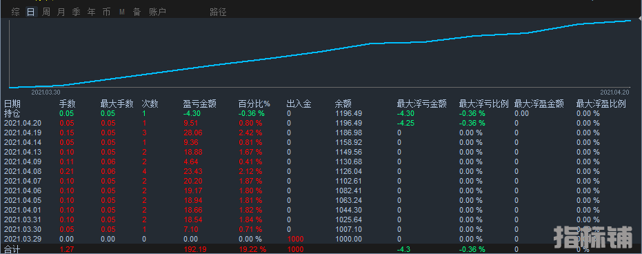Click the 日期 column header
This screenshot has height=254, width=642.
pyautogui.click(x=12, y=104)
